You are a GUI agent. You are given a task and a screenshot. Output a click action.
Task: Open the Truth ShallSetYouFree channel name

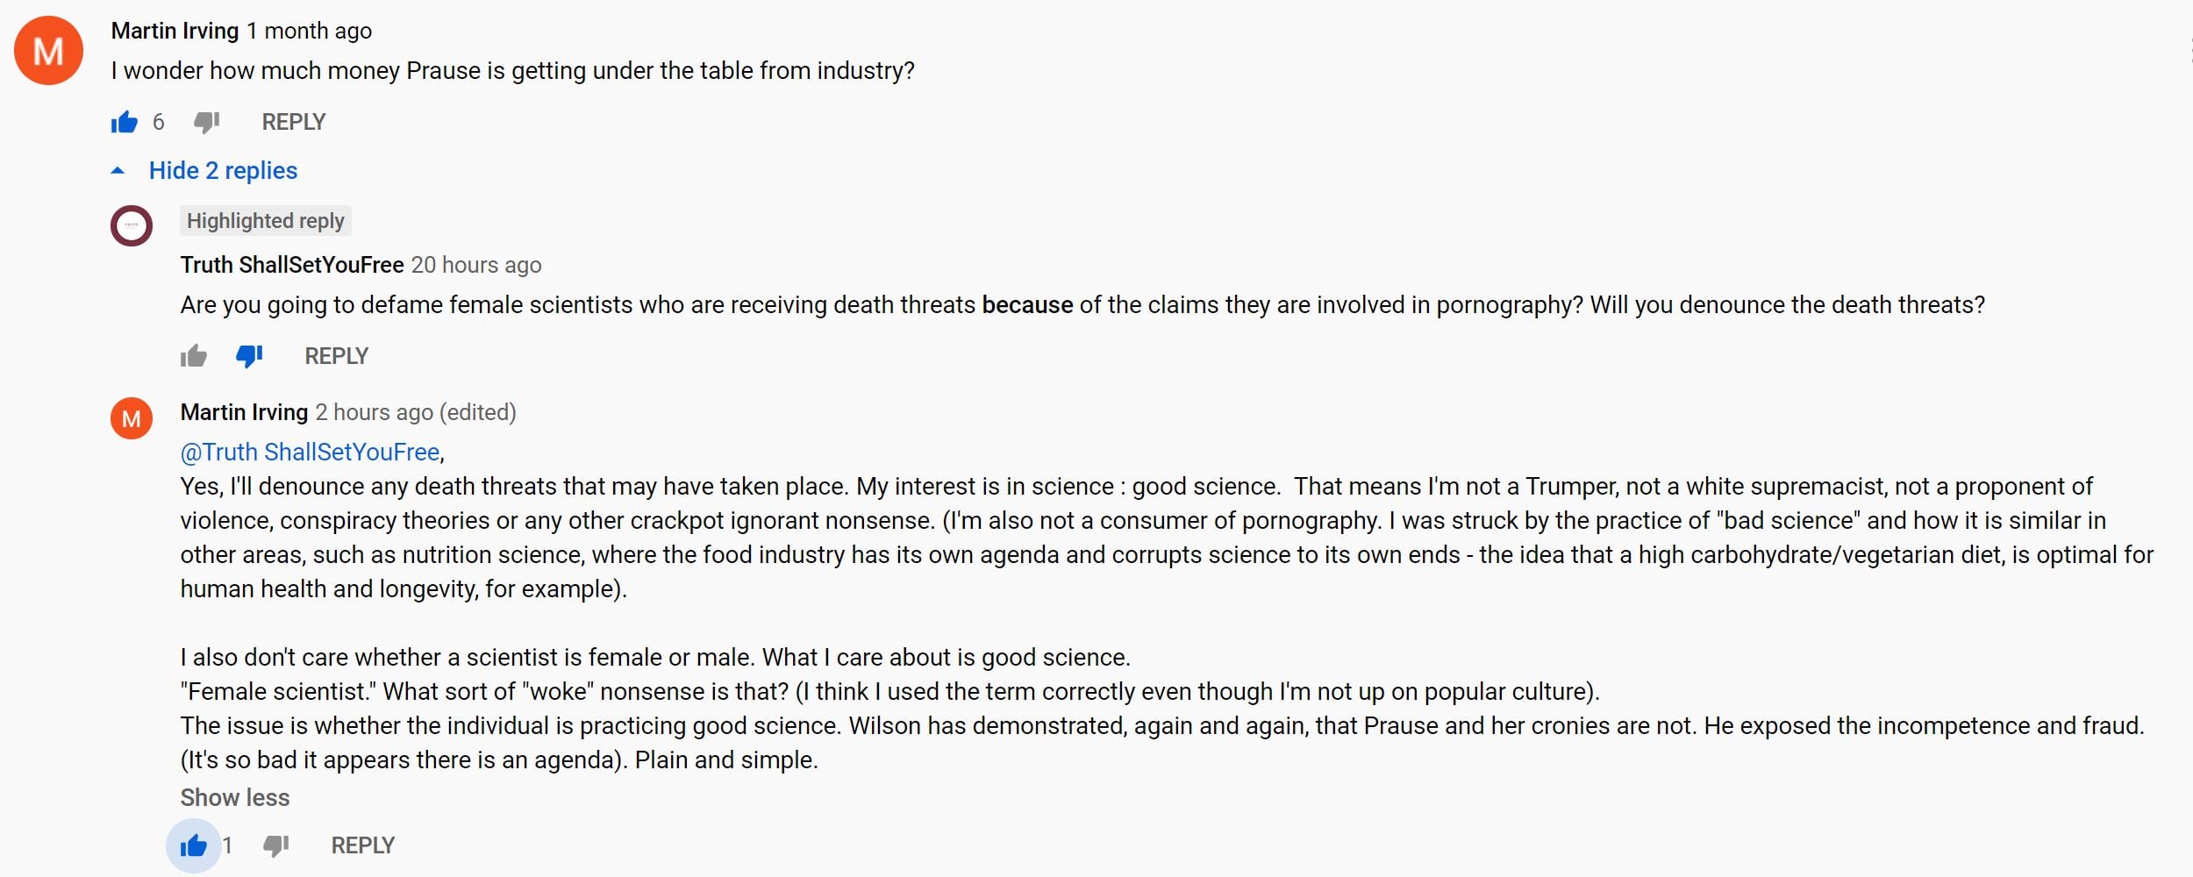292,265
